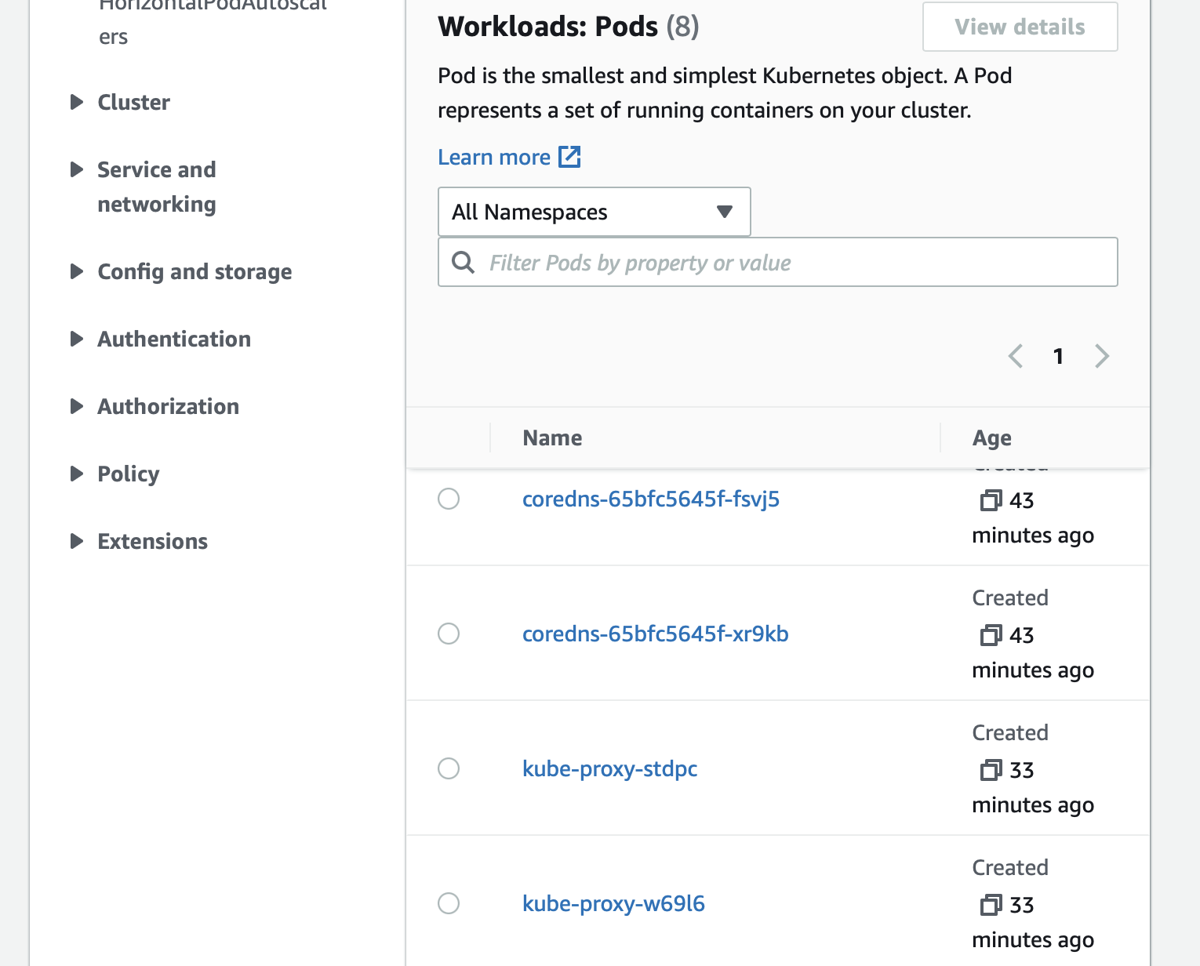Click the Filter Pods input field
1200x966 pixels.
pyautogui.click(x=776, y=263)
